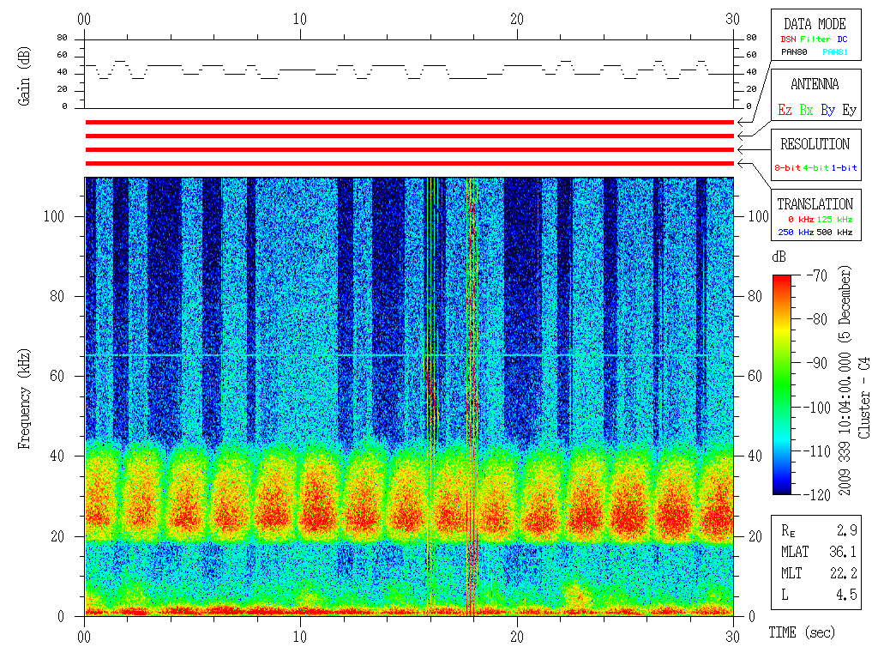Select the red 0 kHz translation label

click(x=801, y=219)
